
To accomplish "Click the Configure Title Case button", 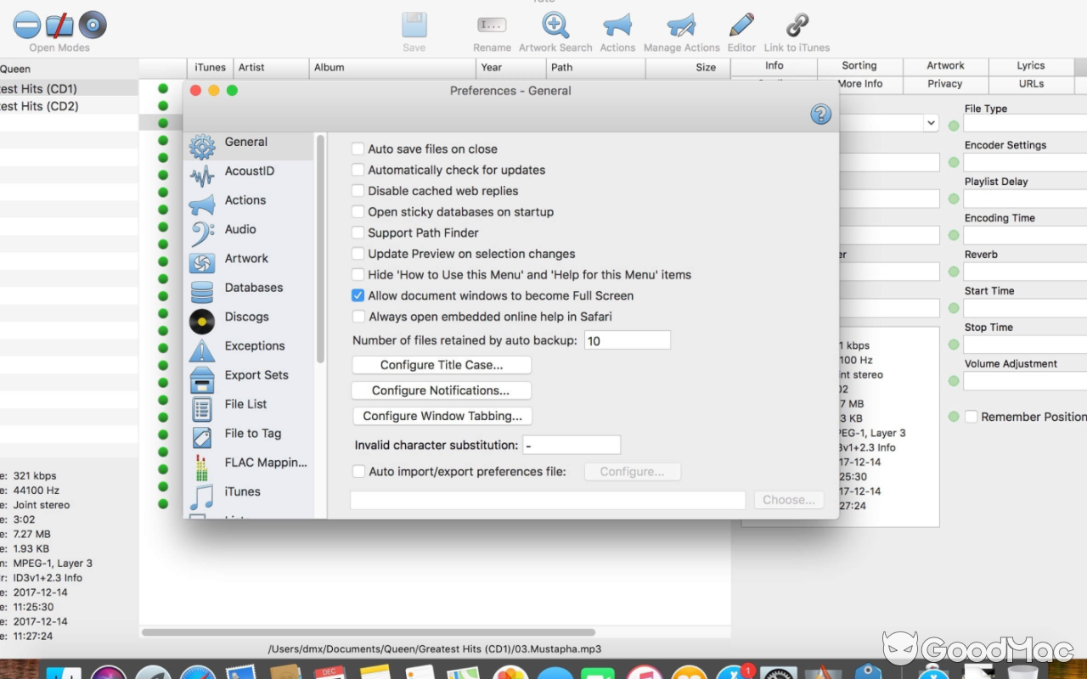I will pos(441,364).
